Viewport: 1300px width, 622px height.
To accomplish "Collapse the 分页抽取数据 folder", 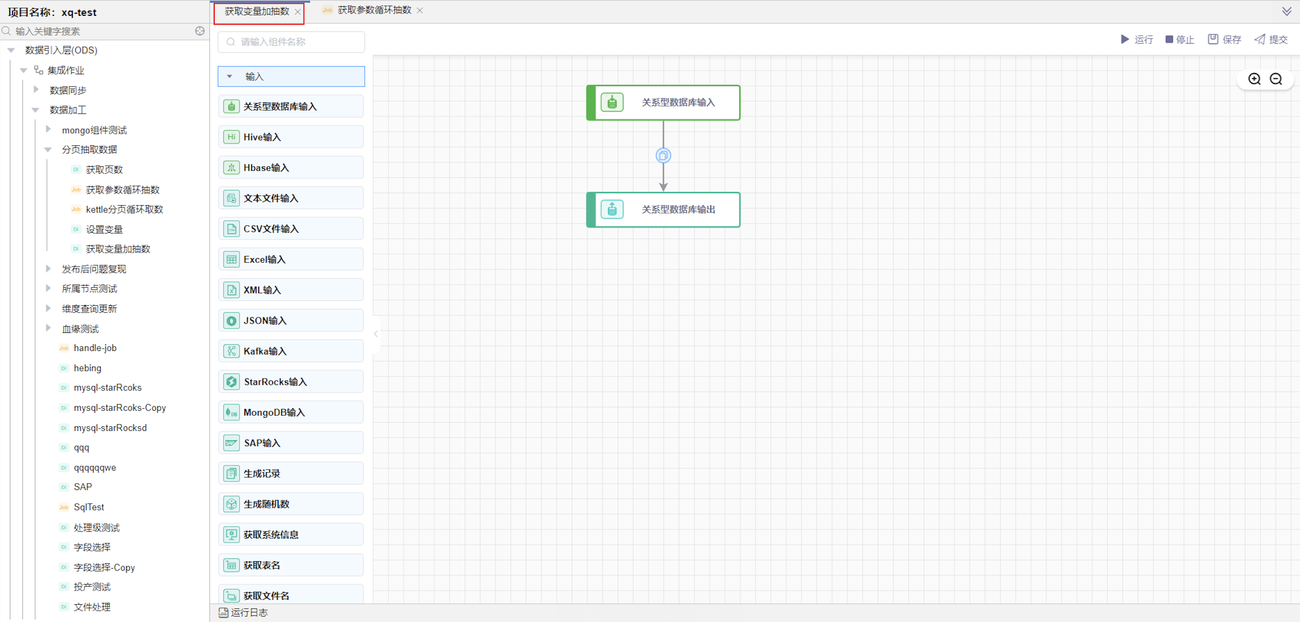I will (48, 150).
